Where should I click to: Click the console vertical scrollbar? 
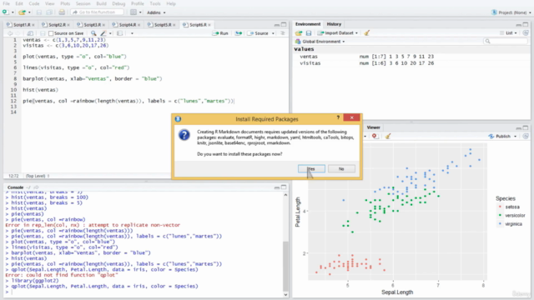coord(285,245)
